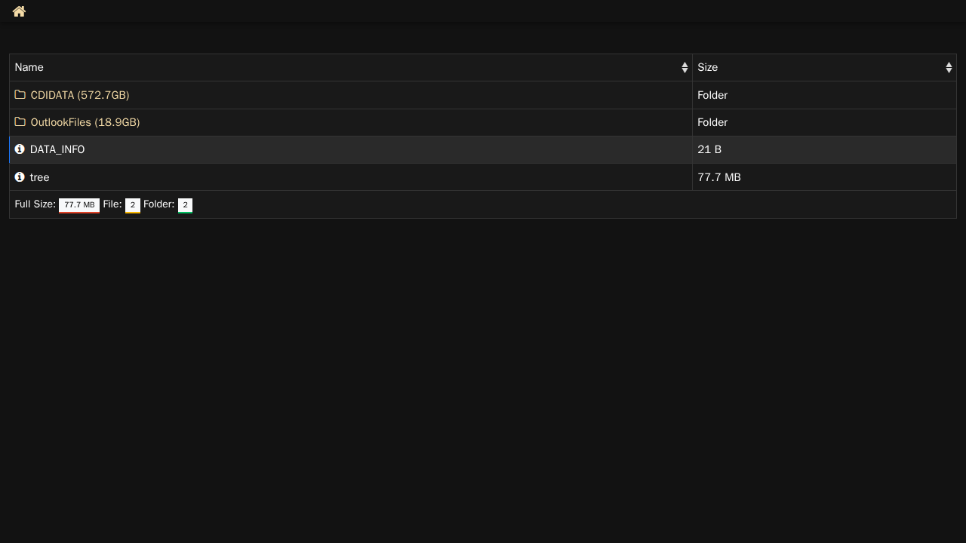Select the DATA_INFO file name
The height and width of the screenshot is (543, 966).
57,149
